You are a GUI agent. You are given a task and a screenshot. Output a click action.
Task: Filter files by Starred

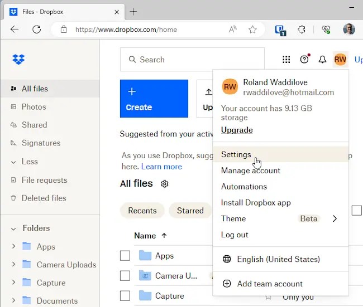[x=190, y=211]
